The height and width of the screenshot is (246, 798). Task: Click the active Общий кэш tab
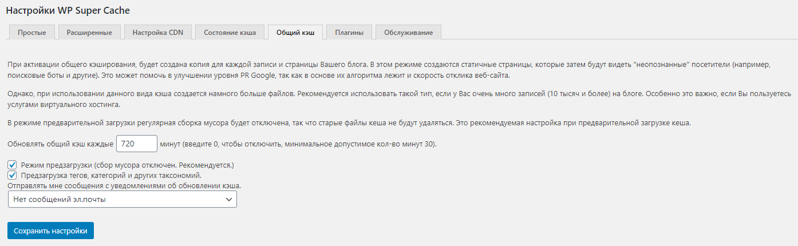295,33
